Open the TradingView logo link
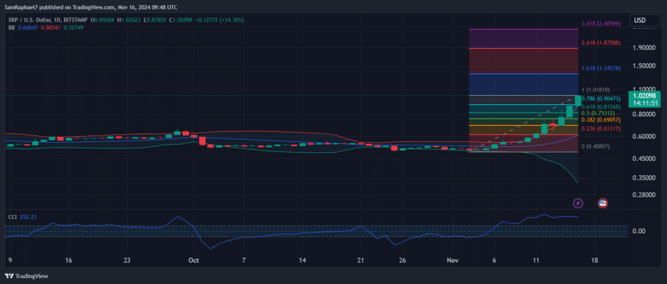The image size is (667, 284). tap(26, 276)
